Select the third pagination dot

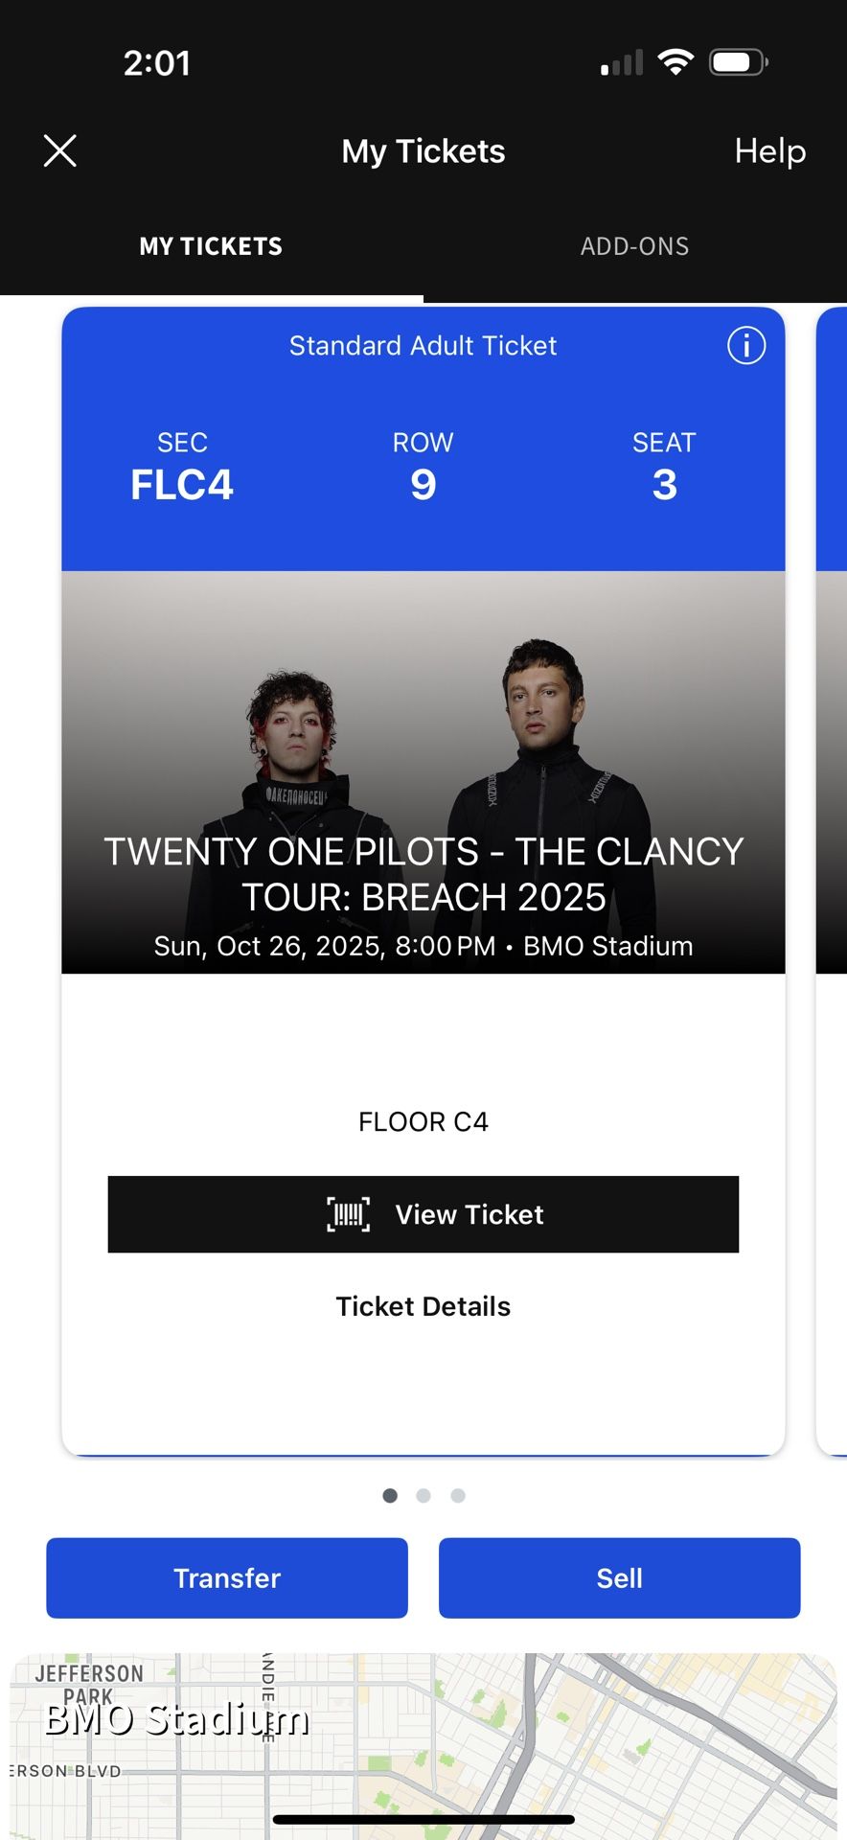[457, 1495]
